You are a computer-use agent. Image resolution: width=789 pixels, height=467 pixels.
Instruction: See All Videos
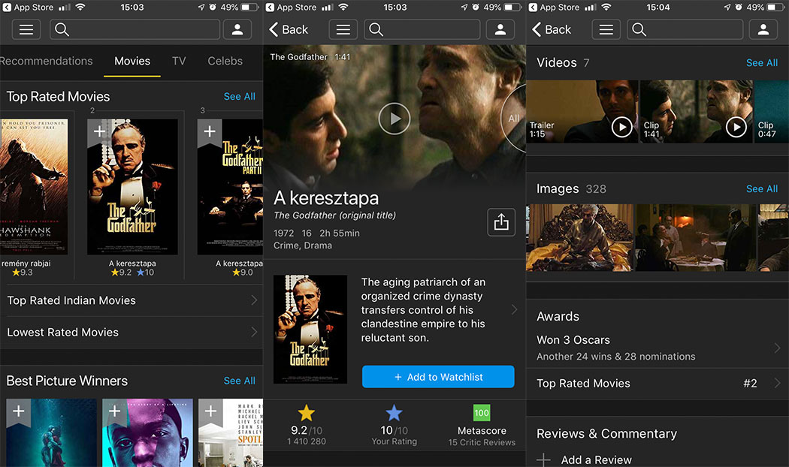tap(762, 63)
